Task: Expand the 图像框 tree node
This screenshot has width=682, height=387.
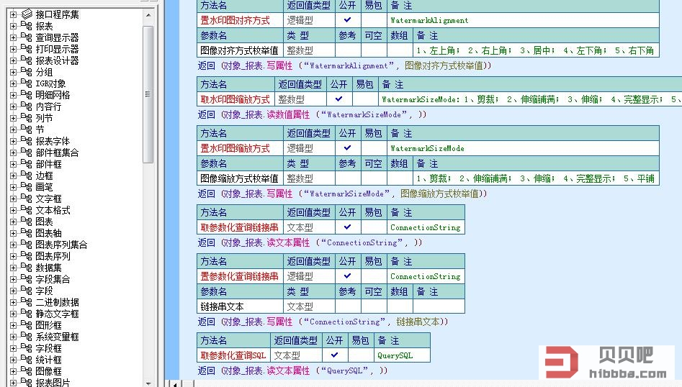Action: coord(14,371)
